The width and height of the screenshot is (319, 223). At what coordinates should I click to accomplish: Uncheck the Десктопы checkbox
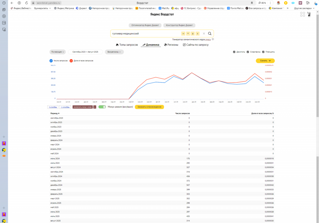(234, 52)
